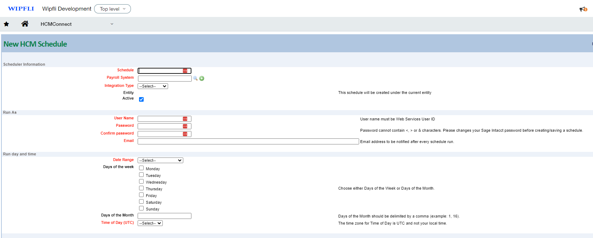The height and width of the screenshot is (238, 593).
Task: Go to the home page icon
Action: point(25,24)
